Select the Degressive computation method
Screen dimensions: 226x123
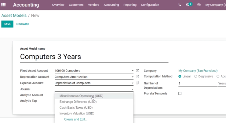tap(195, 76)
